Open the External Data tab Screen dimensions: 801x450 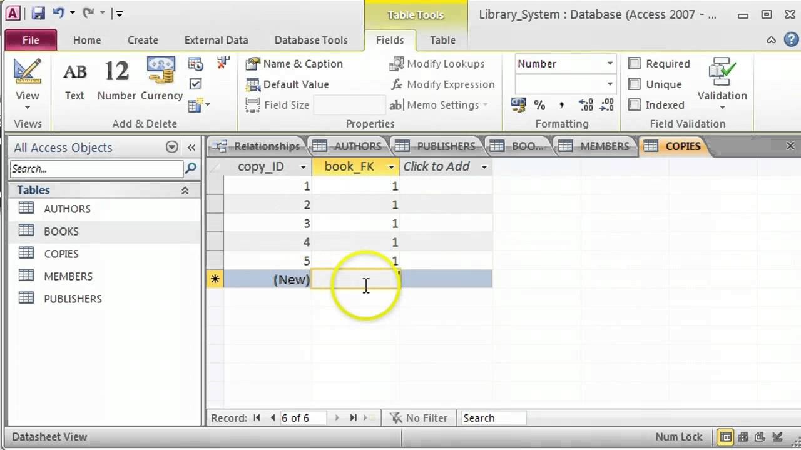pyautogui.click(x=216, y=40)
